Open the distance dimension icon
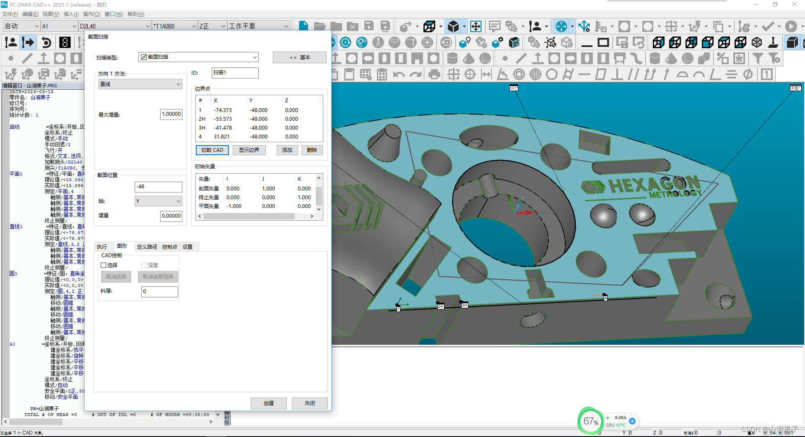 486,75
